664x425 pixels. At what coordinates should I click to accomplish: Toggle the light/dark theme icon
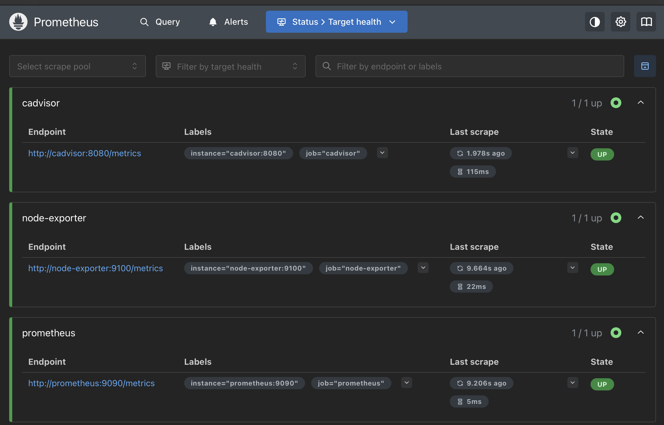click(x=595, y=22)
